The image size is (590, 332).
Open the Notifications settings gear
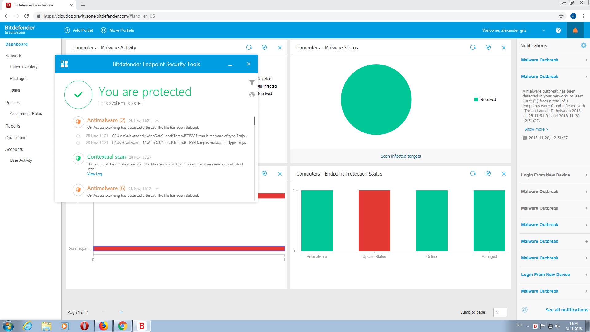(584, 45)
